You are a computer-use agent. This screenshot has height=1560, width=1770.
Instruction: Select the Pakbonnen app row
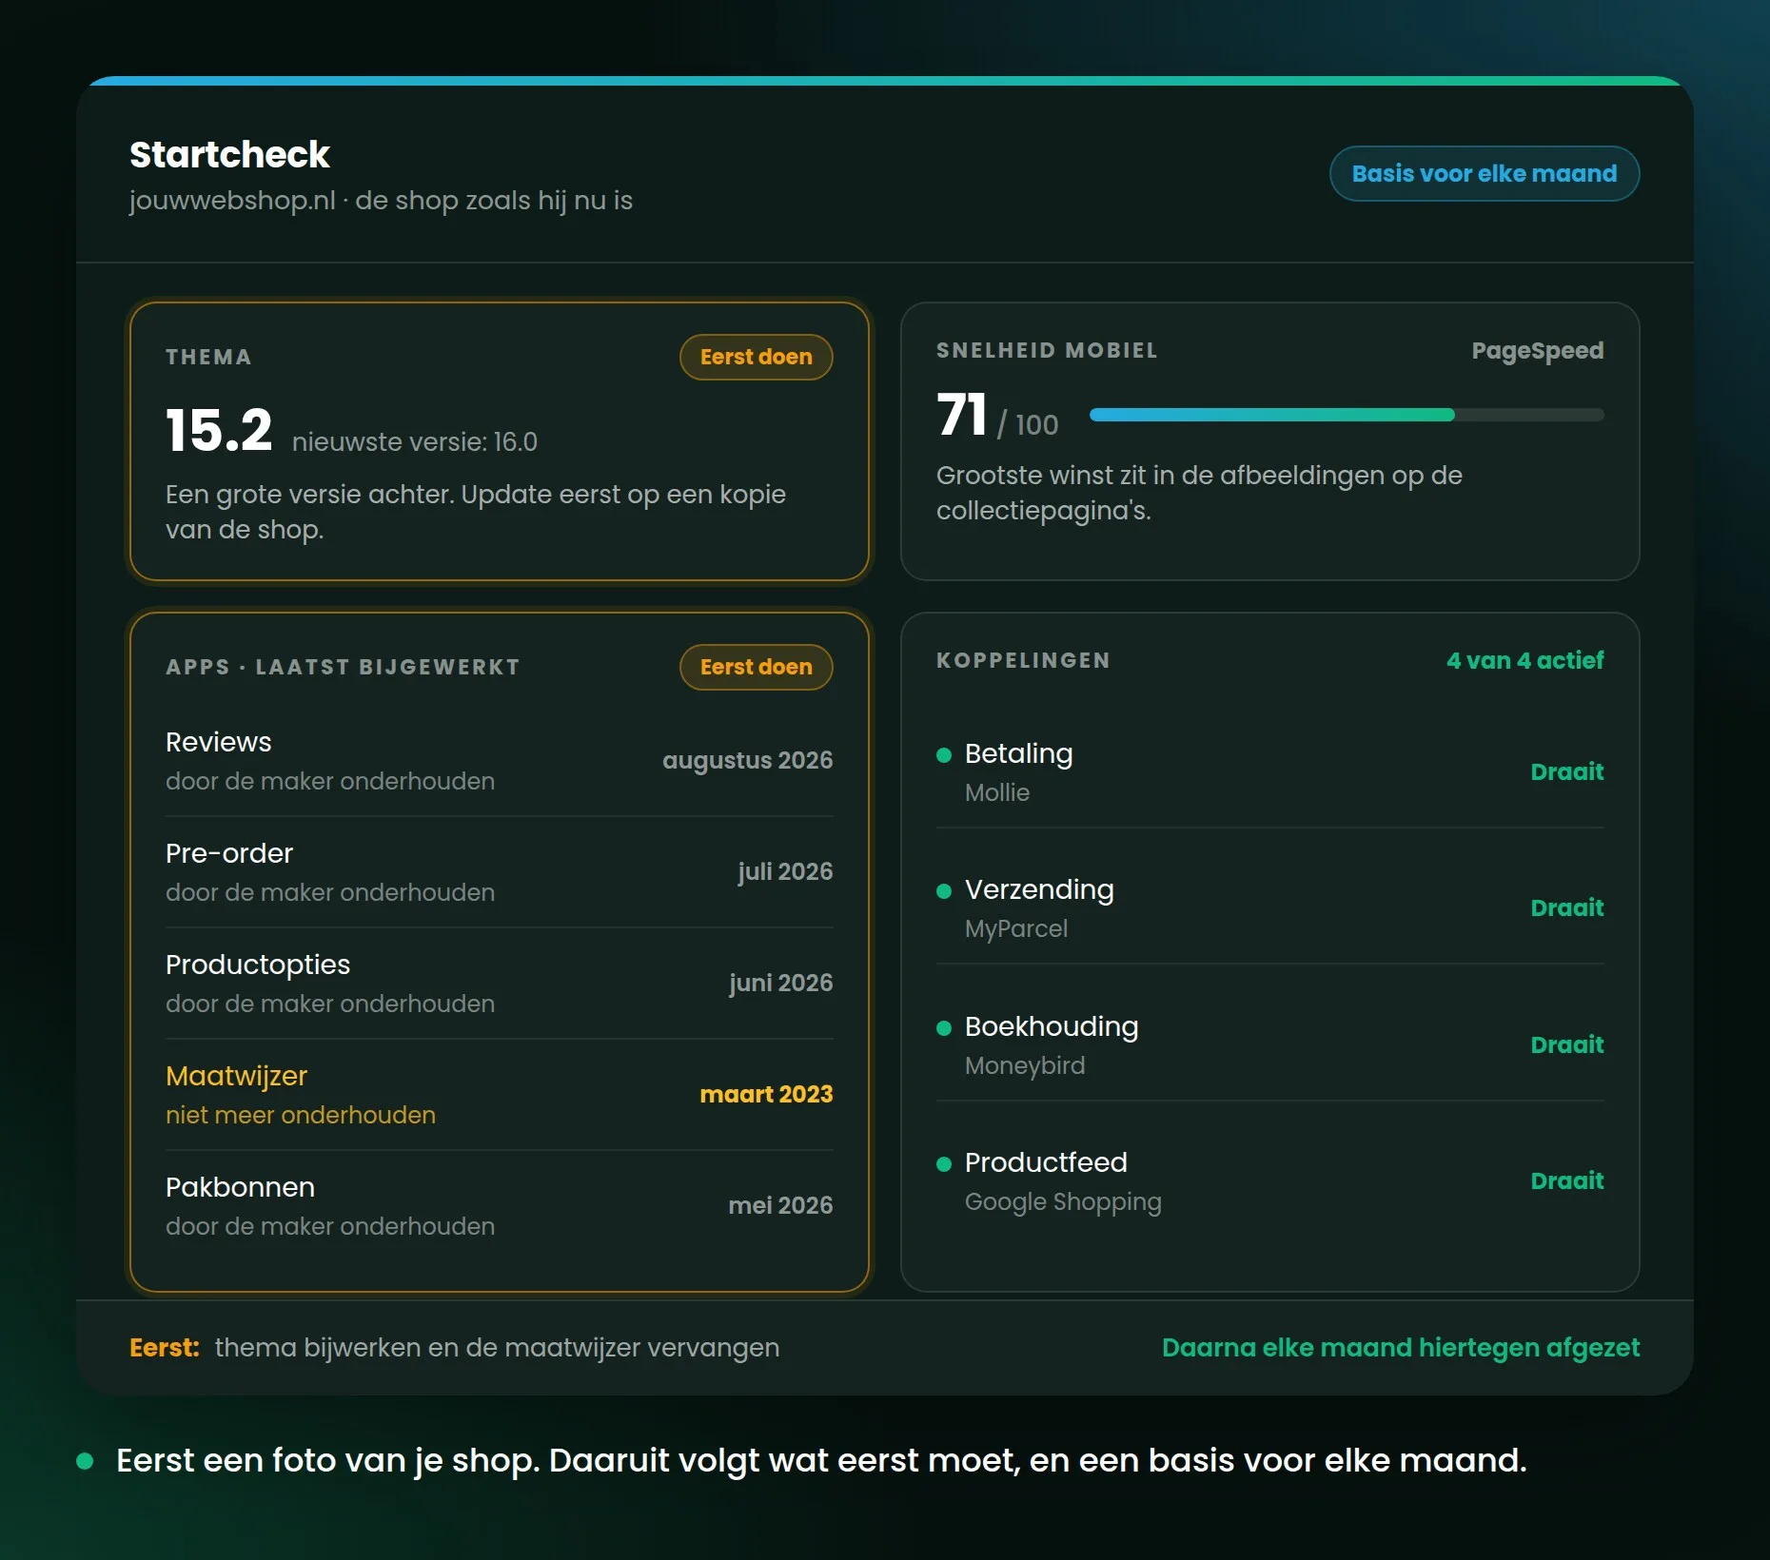(499, 1206)
